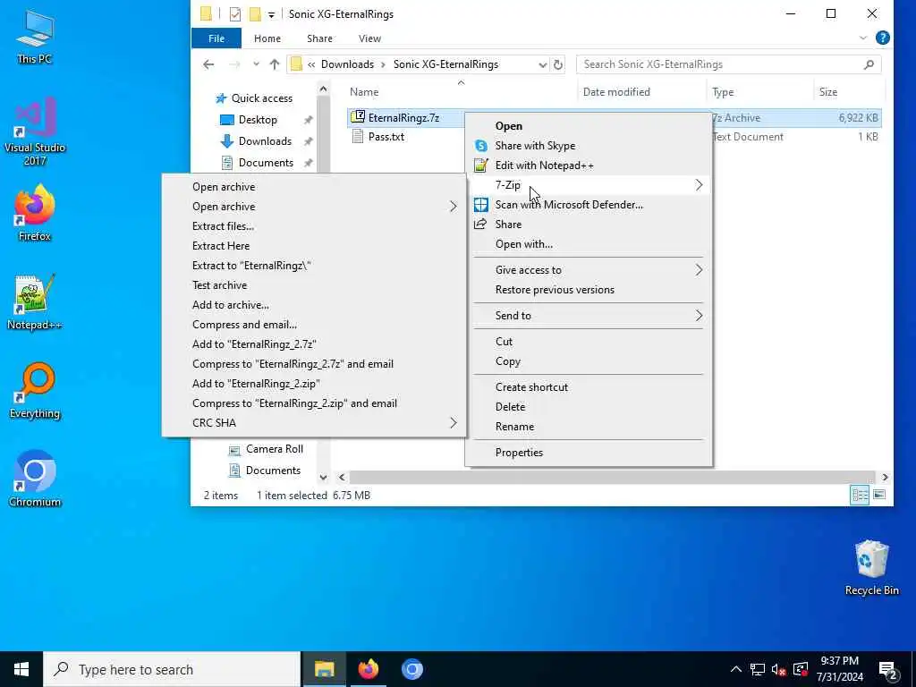Launch Notepad++ from the desktop
The height and width of the screenshot is (687, 916).
click(x=35, y=302)
